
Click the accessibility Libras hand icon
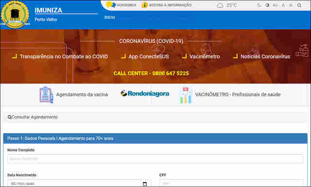coord(259,5)
